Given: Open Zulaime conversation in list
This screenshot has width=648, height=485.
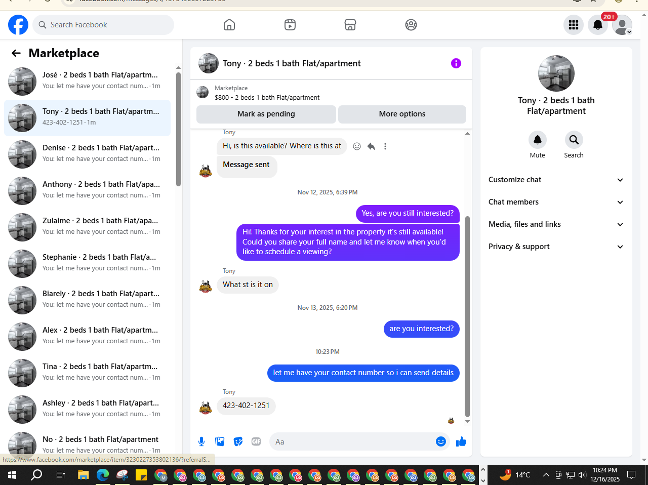Looking at the screenshot, I should pyautogui.click(x=88, y=227).
